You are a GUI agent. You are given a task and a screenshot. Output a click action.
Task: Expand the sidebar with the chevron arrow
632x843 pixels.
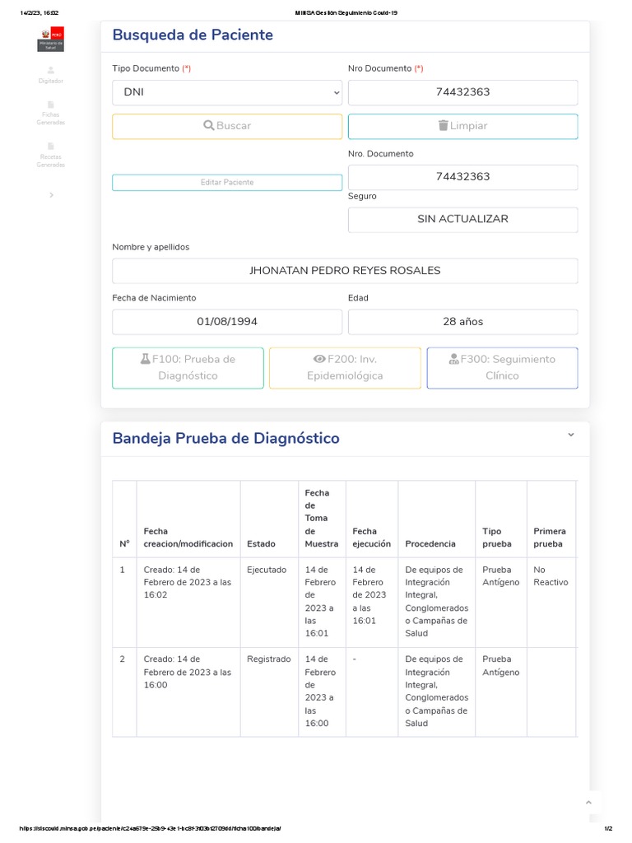click(x=51, y=195)
